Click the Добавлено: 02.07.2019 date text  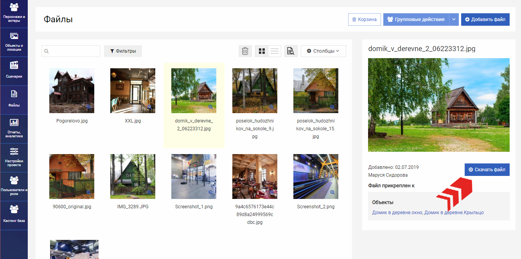click(393, 167)
